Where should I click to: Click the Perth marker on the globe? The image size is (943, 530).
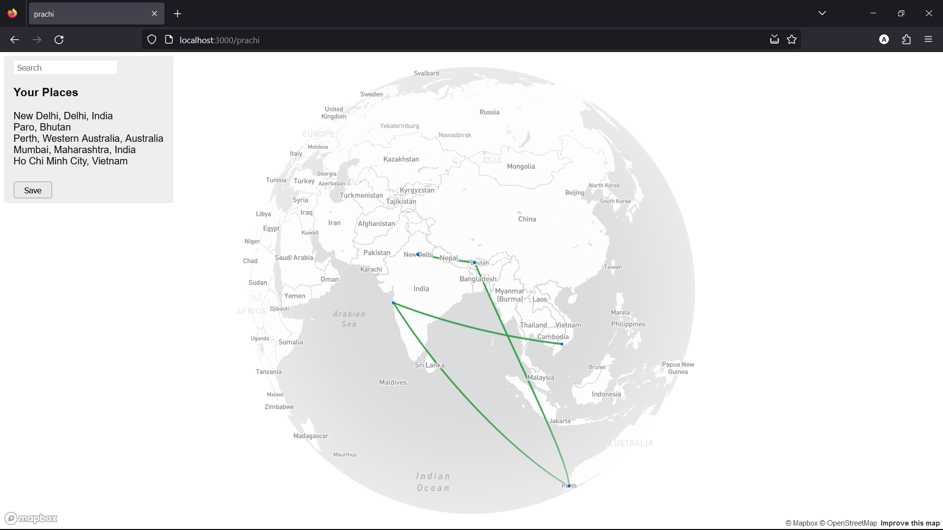click(x=569, y=486)
